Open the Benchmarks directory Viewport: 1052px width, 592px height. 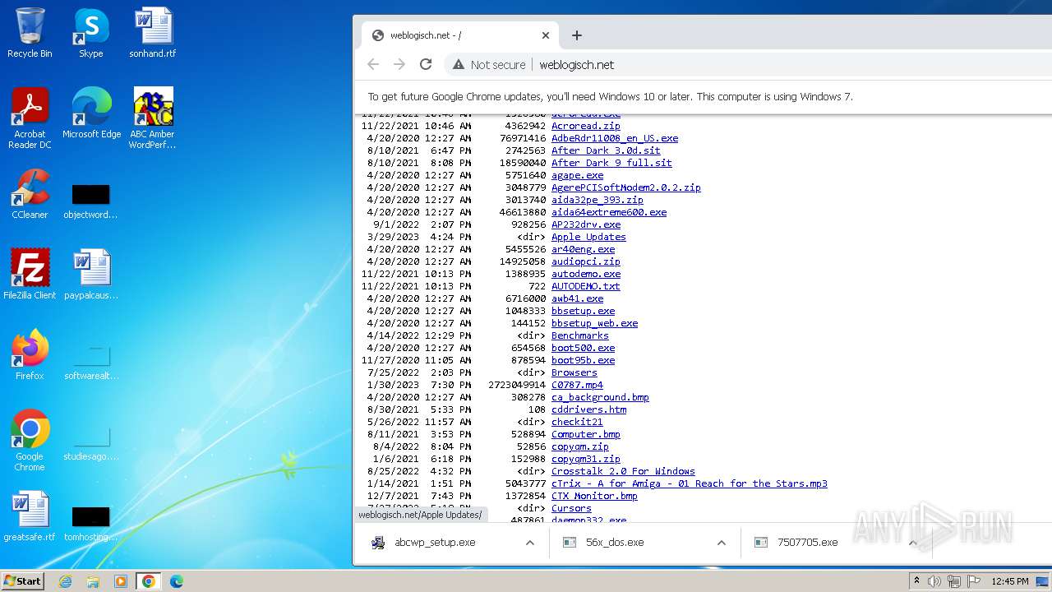[580, 335]
